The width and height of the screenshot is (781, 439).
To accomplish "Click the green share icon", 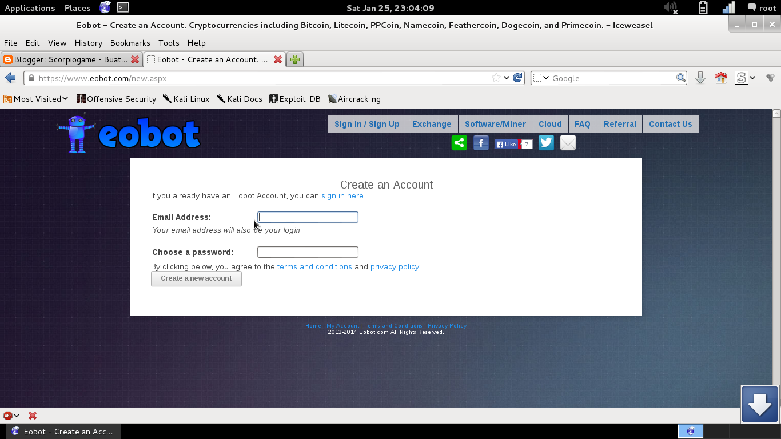I will click(x=459, y=143).
